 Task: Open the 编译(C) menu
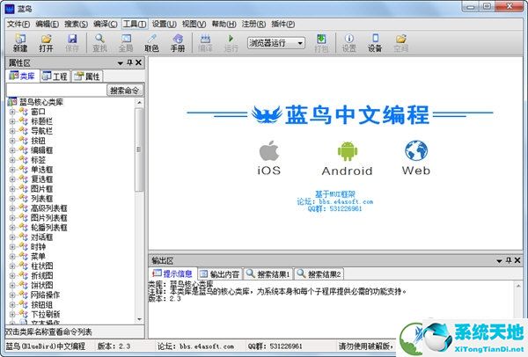pos(106,25)
